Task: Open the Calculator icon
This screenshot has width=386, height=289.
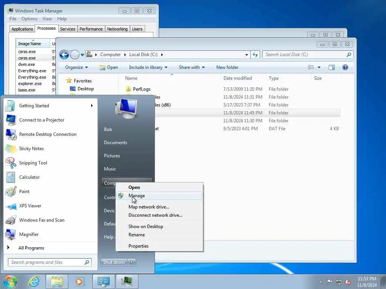Action: click(x=11, y=177)
